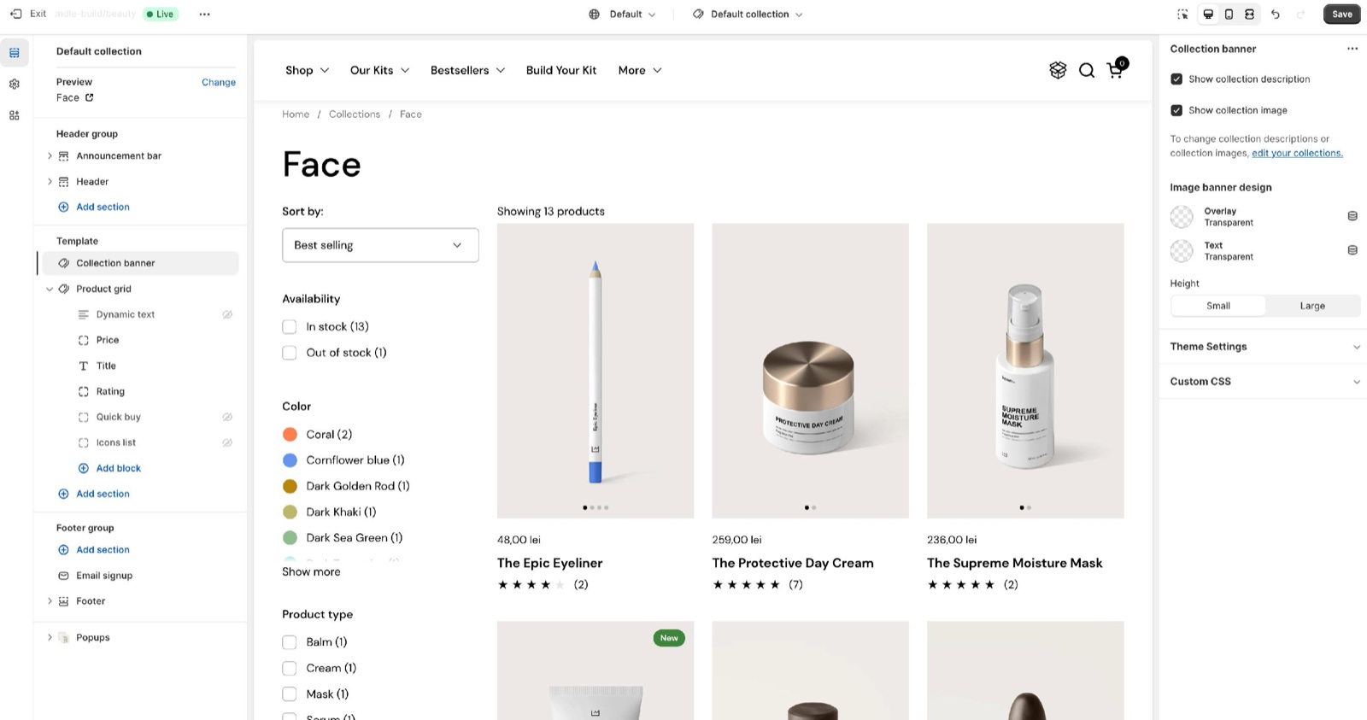Image resolution: width=1367 pixels, height=720 pixels.
Task: Expand the Theme Settings section
Action: pyautogui.click(x=1264, y=347)
